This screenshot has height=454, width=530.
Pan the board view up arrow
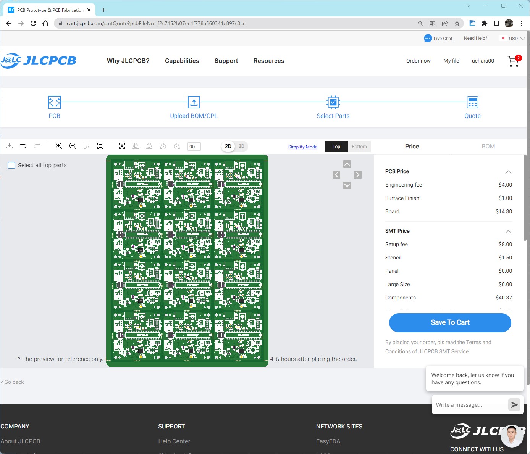pyautogui.click(x=347, y=164)
